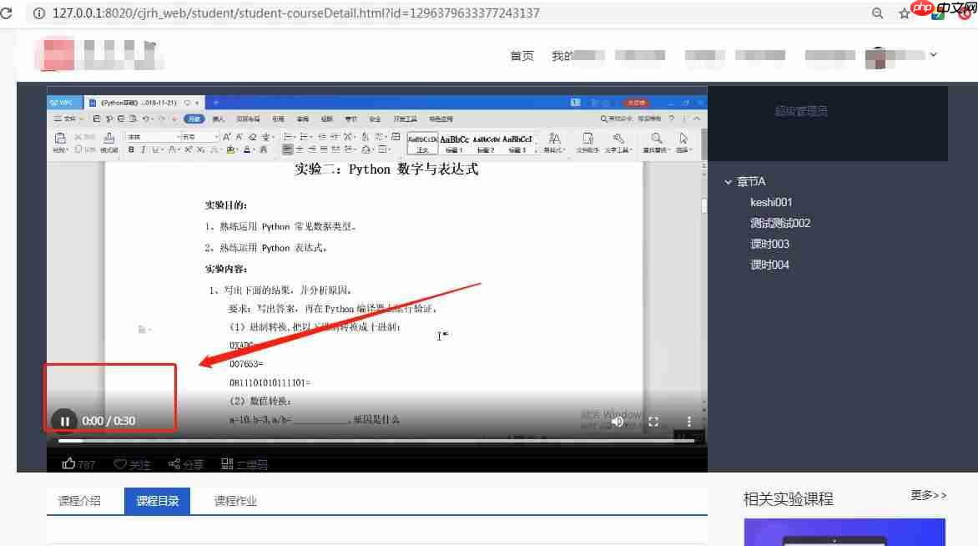
Task: Click 更多>> for related courses
Action: pyautogui.click(x=928, y=495)
